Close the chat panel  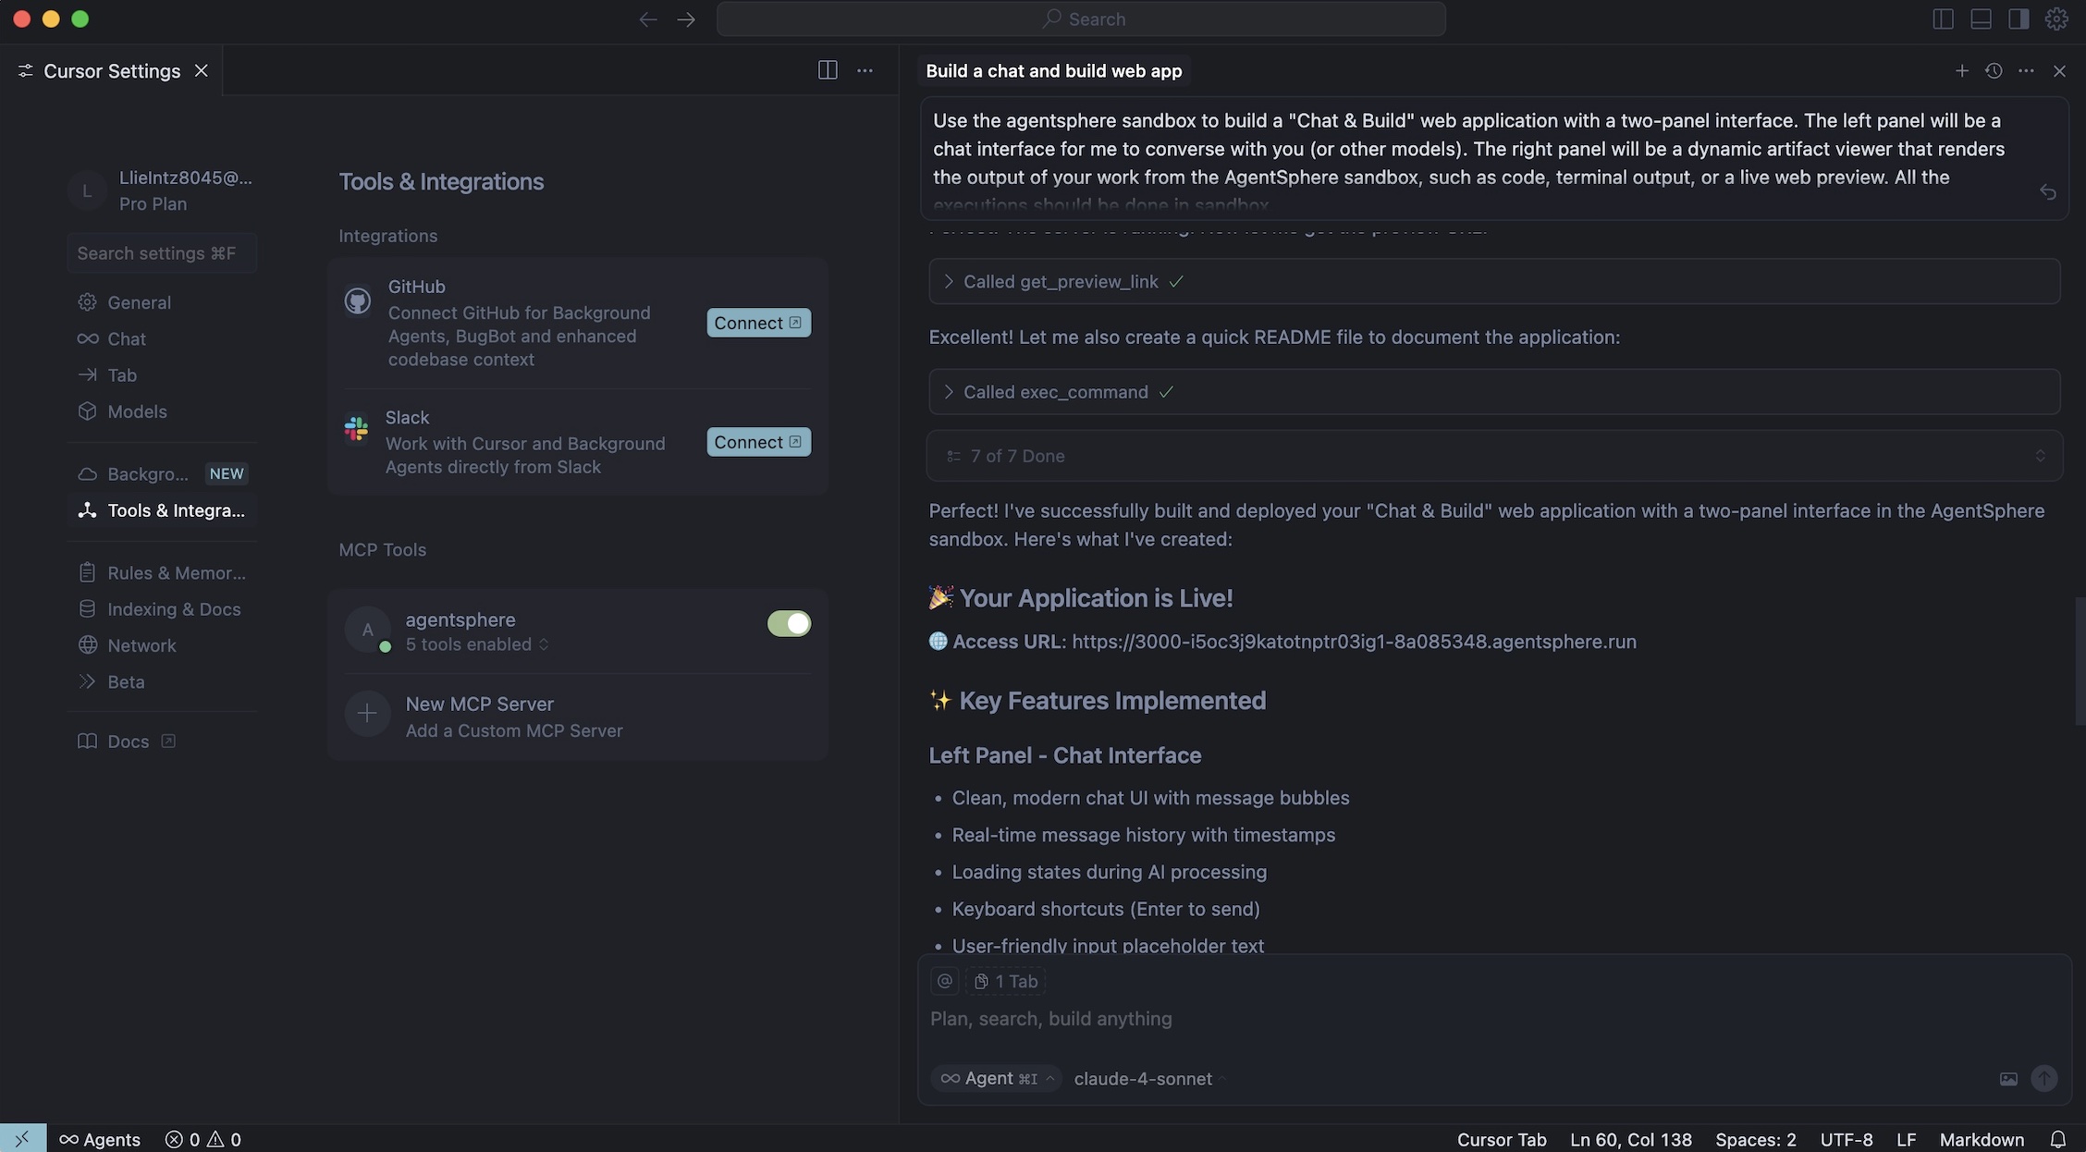(2059, 70)
